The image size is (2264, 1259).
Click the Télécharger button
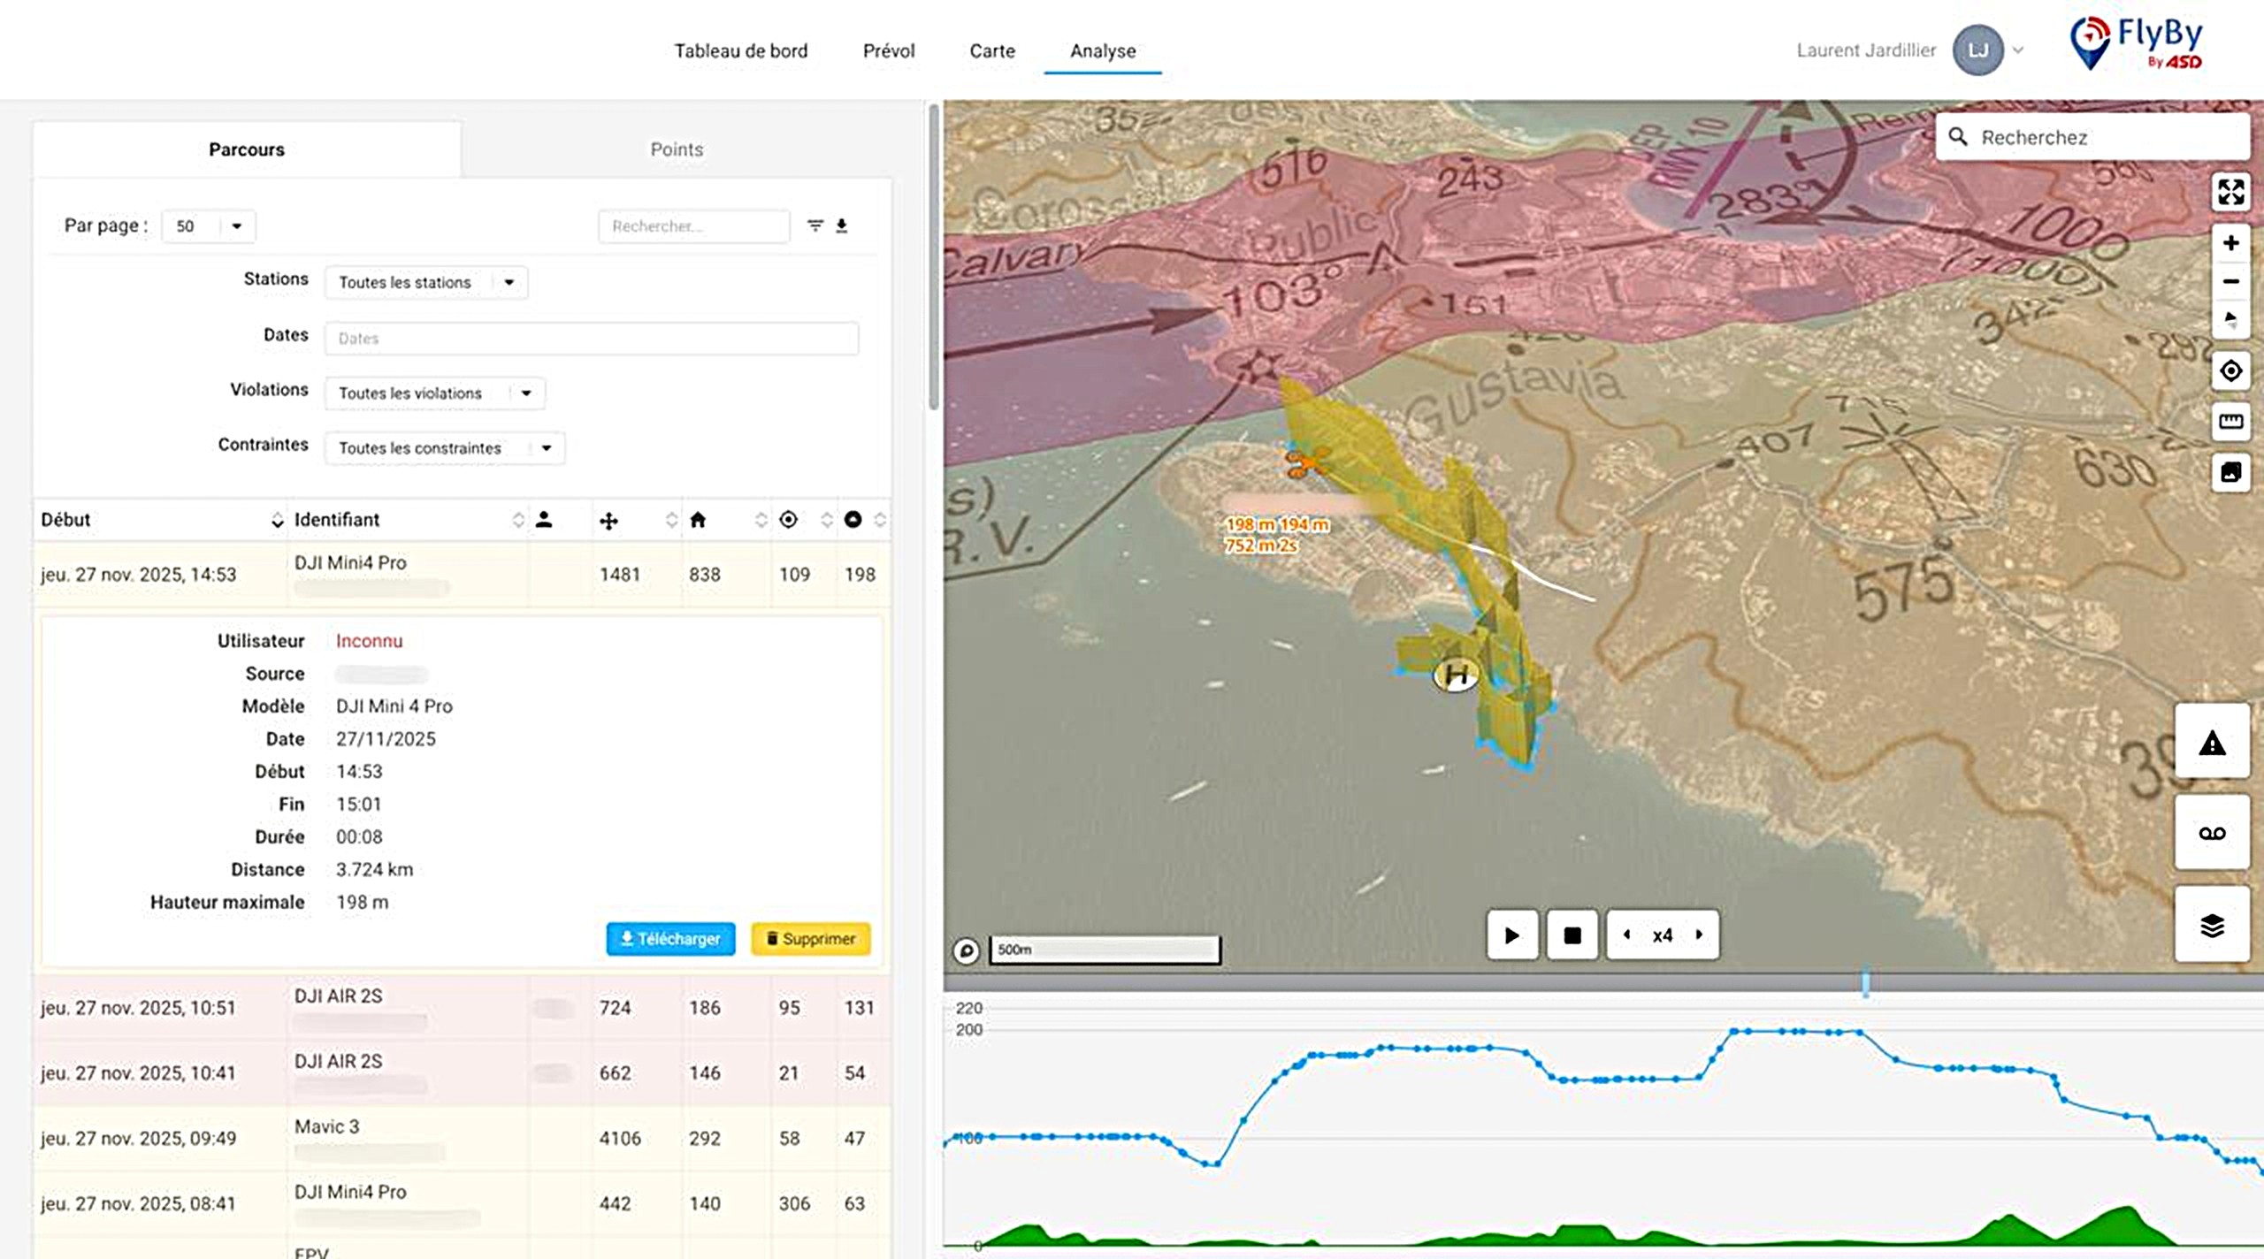(x=670, y=939)
